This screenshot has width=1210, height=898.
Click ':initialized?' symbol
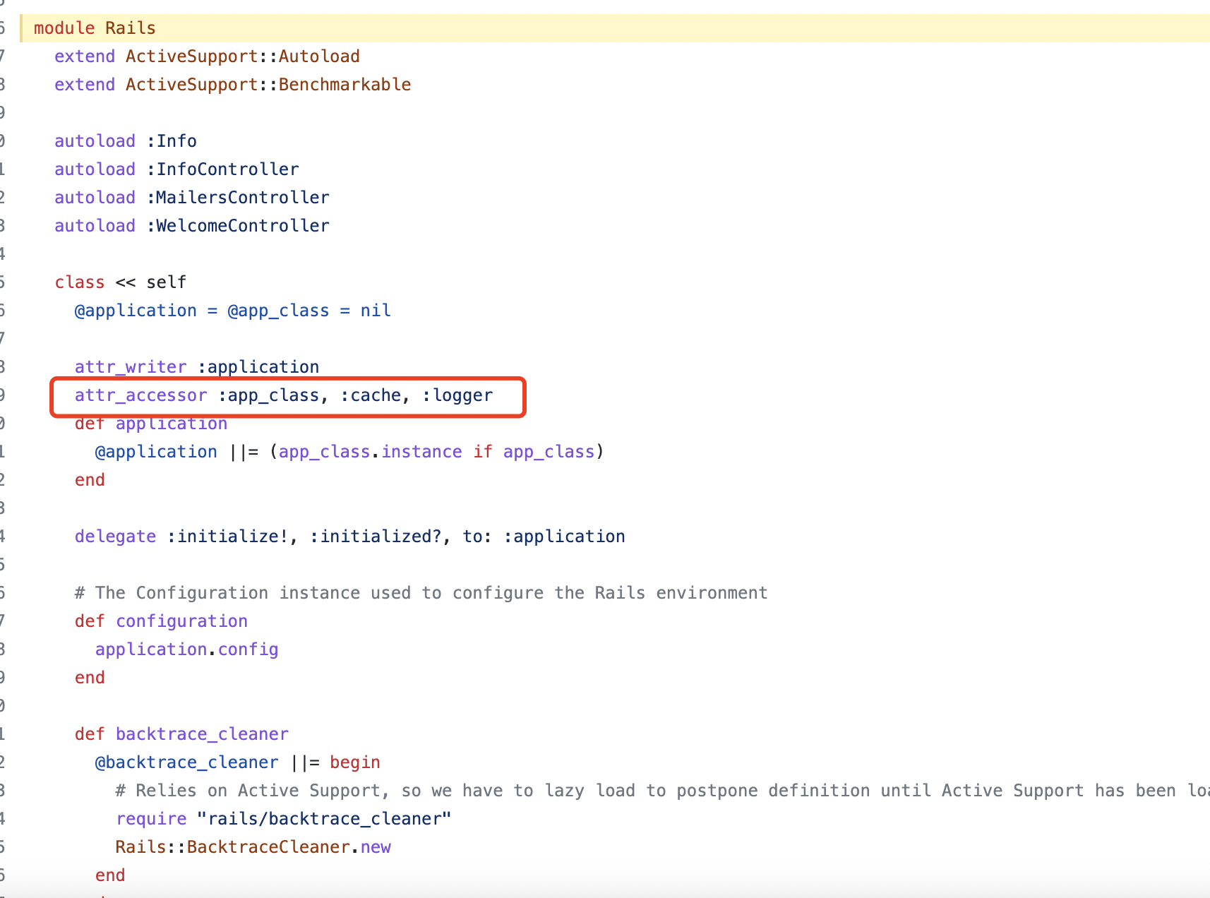[376, 537]
